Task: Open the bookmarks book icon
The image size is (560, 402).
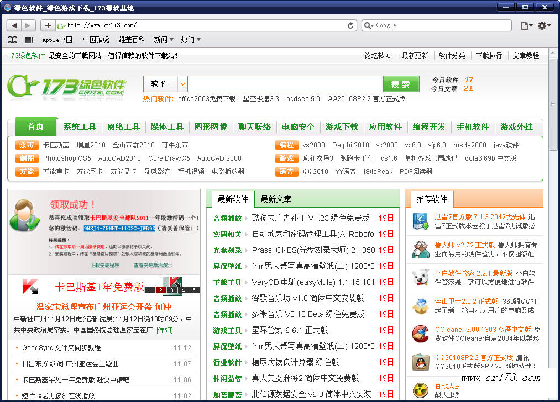Action: click(13, 40)
